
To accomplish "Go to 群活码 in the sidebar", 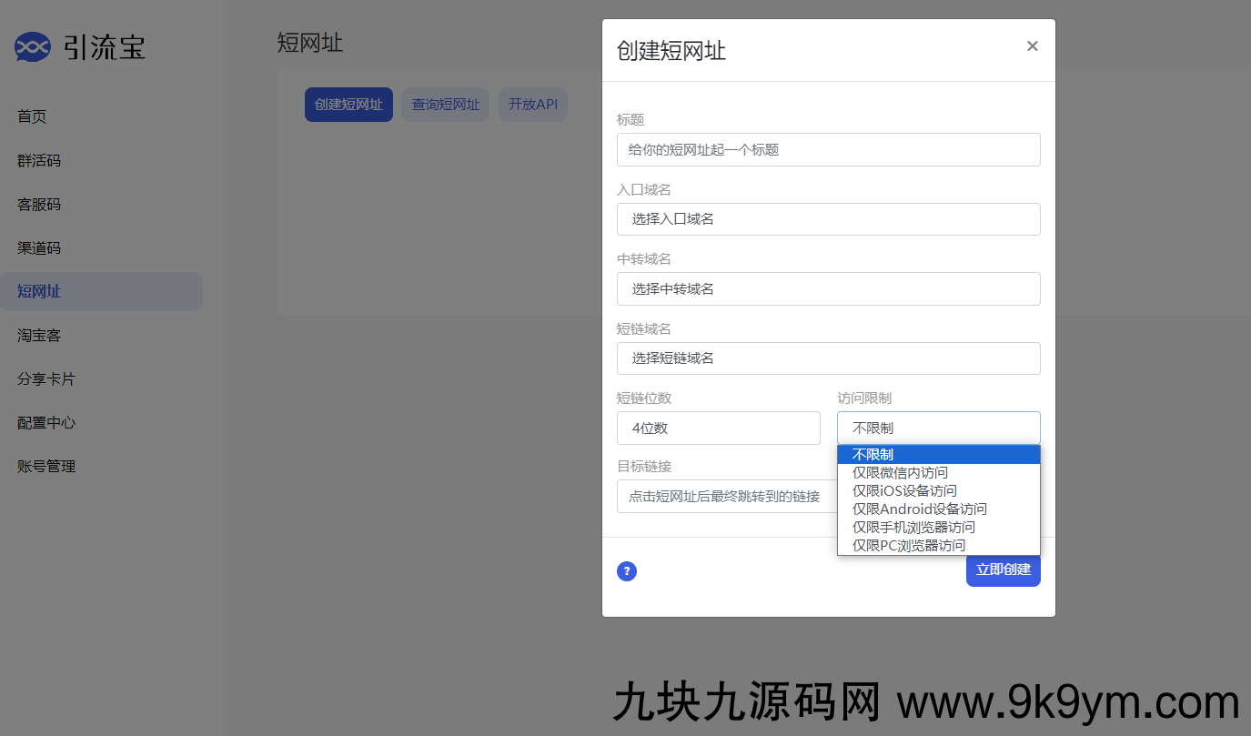I will pyautogui.click(x=39, y=161).
